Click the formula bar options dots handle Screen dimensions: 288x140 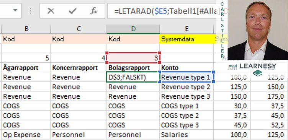(31, 11)
